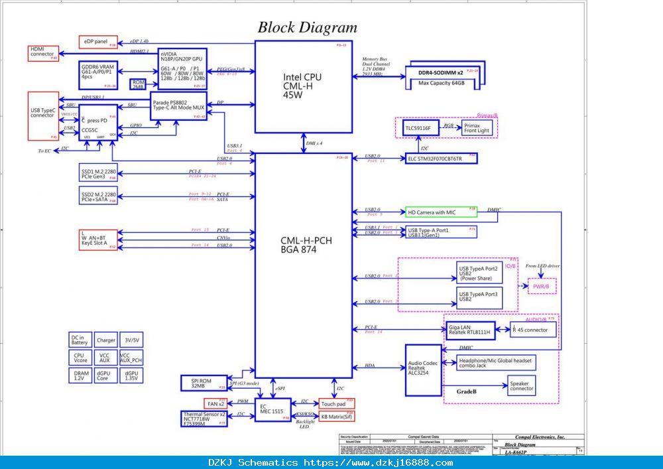This screenshot has width=663, height=469.
Task: Click the eDP 1.4b signal label
Action: click(x=139, y=41)
